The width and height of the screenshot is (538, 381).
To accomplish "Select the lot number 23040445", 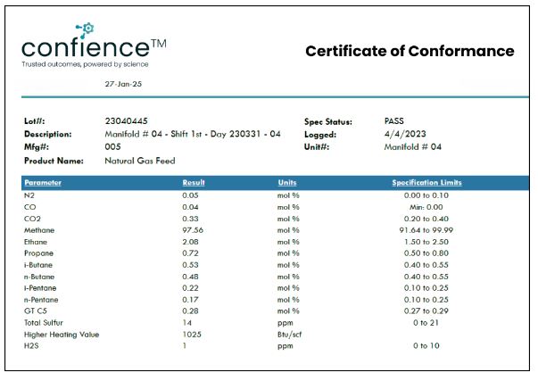I will (x=127, y=121).
